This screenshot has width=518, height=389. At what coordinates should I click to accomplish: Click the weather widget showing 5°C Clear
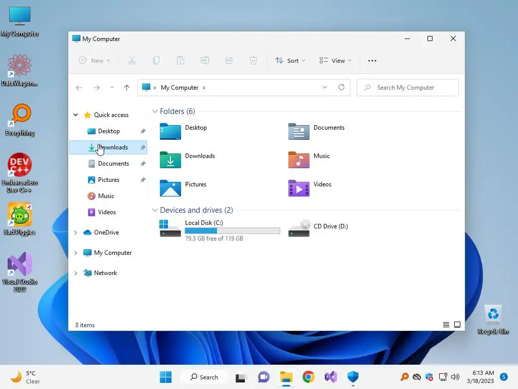tap(25, 377)
